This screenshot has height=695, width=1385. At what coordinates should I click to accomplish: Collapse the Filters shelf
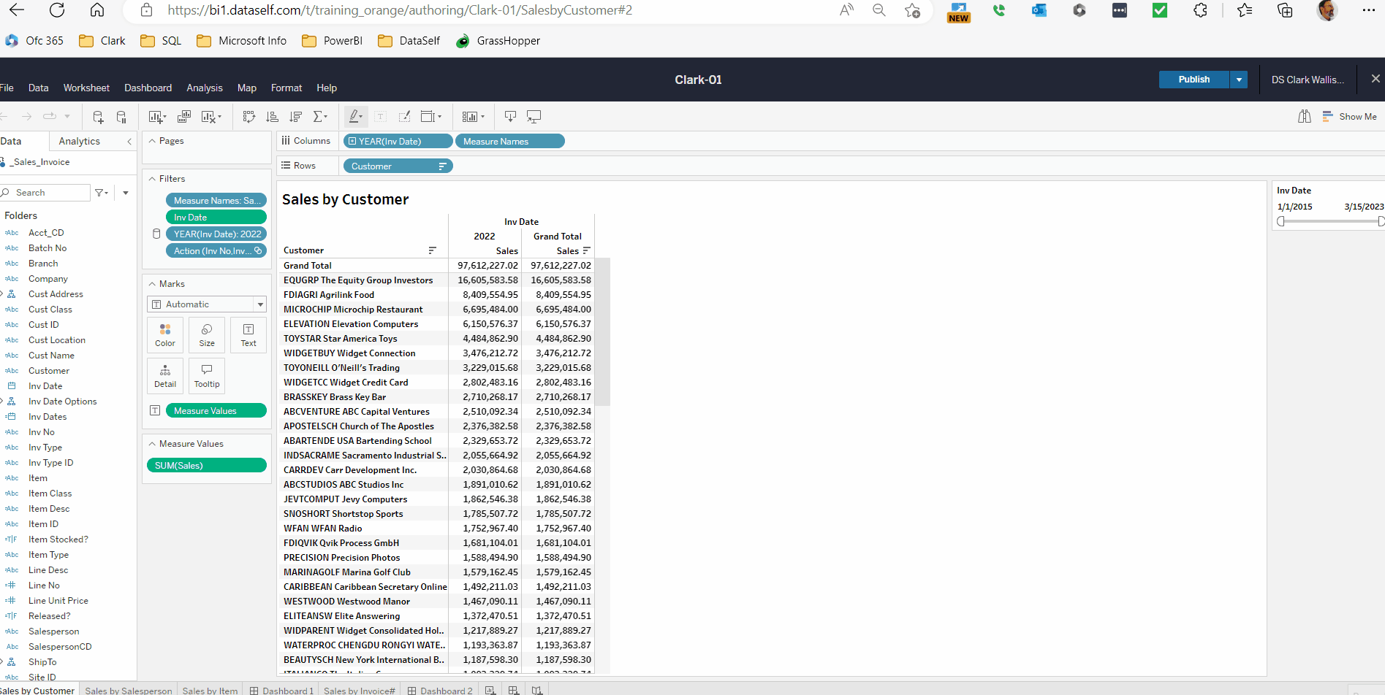[152, 179]
